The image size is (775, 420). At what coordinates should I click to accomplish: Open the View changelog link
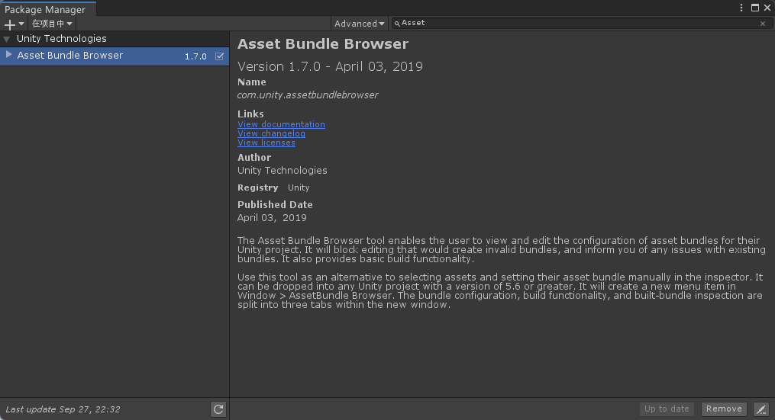(x=271, y=133)
